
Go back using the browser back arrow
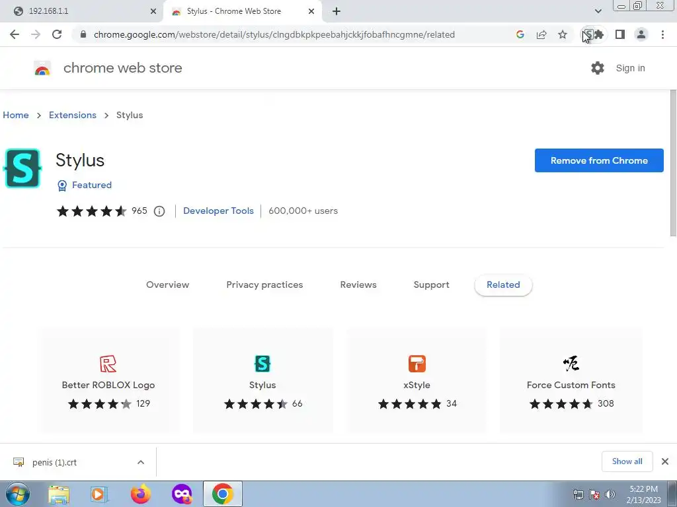tap(15, 34)
